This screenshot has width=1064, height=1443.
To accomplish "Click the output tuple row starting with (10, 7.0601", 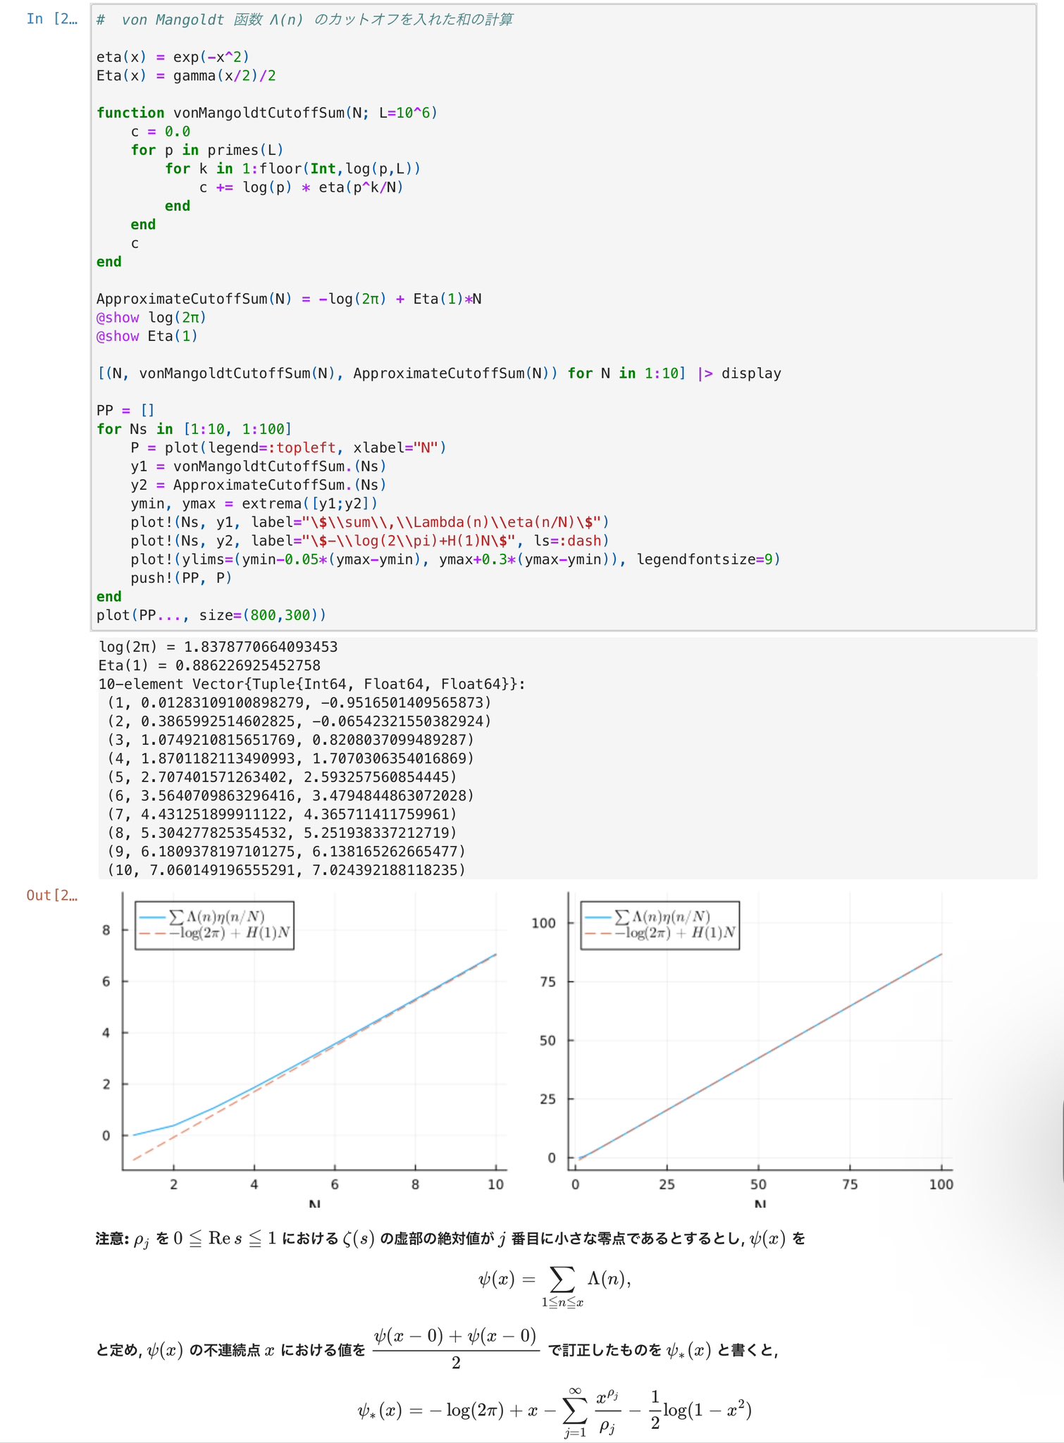I will (287, 870).
